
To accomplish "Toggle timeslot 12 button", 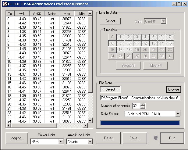I will 145,43.
